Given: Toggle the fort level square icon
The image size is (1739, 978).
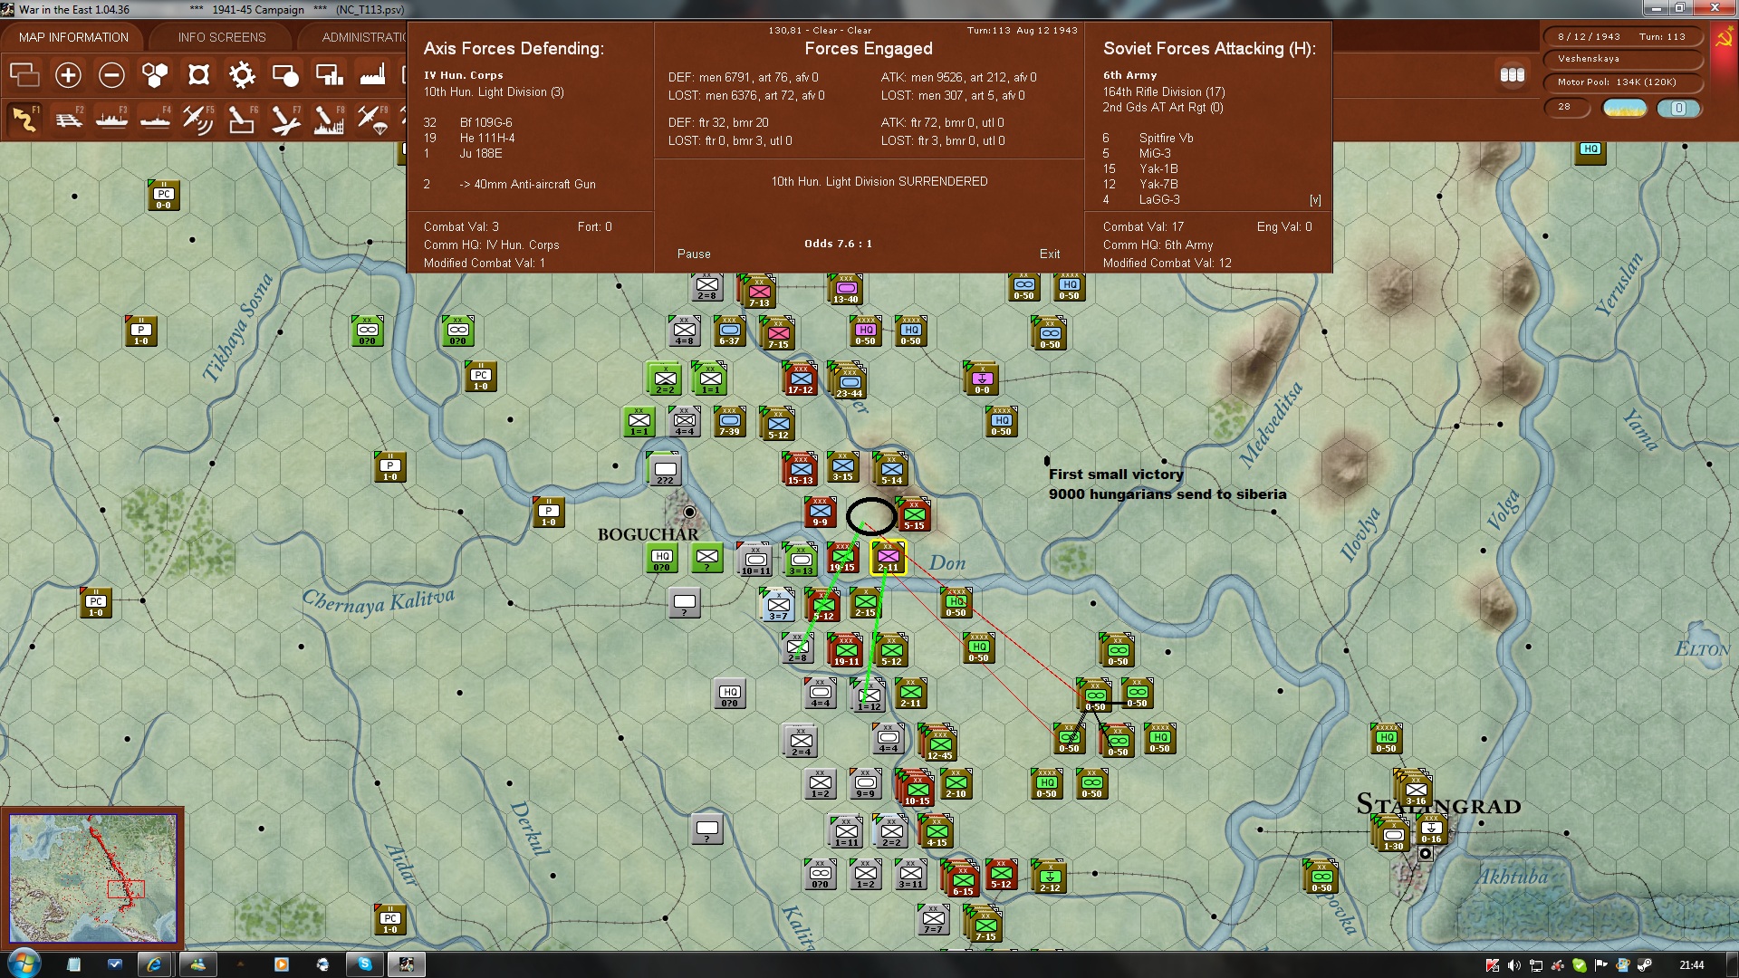Looking at the screenshot, I should [198, 75].
